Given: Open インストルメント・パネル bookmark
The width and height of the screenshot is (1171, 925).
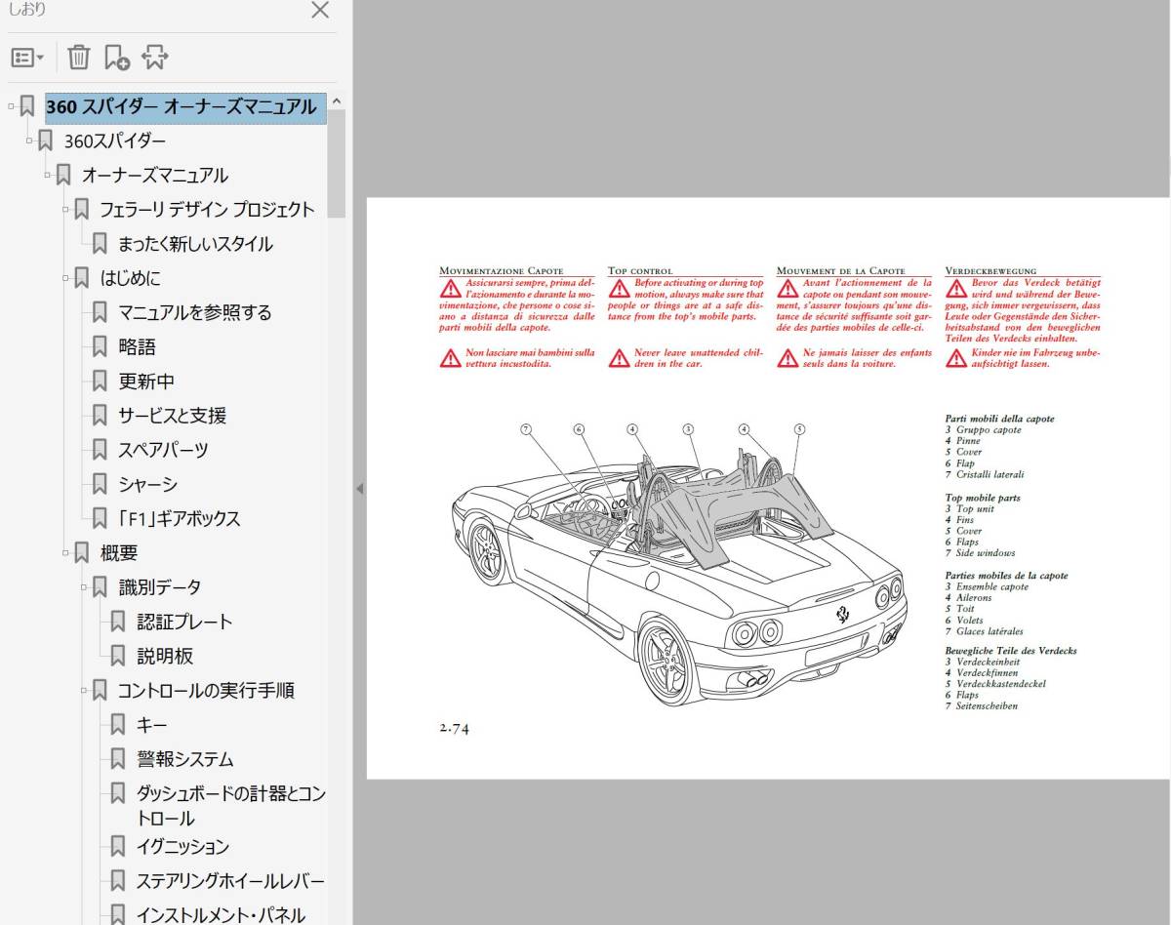Looking at the screenshot, I should [x=222, y=915].
